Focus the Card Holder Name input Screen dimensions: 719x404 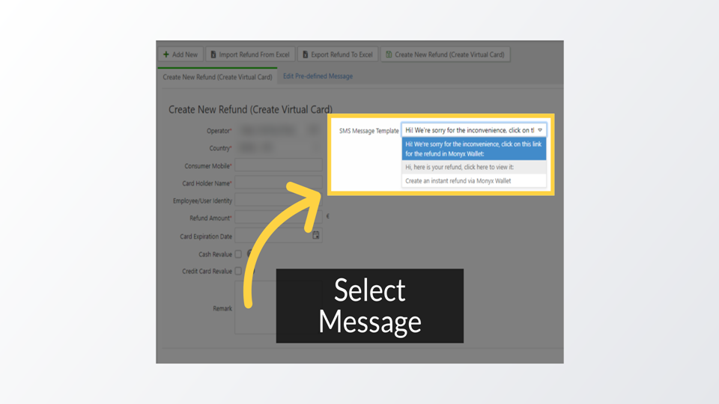click(x=278, y=183)
